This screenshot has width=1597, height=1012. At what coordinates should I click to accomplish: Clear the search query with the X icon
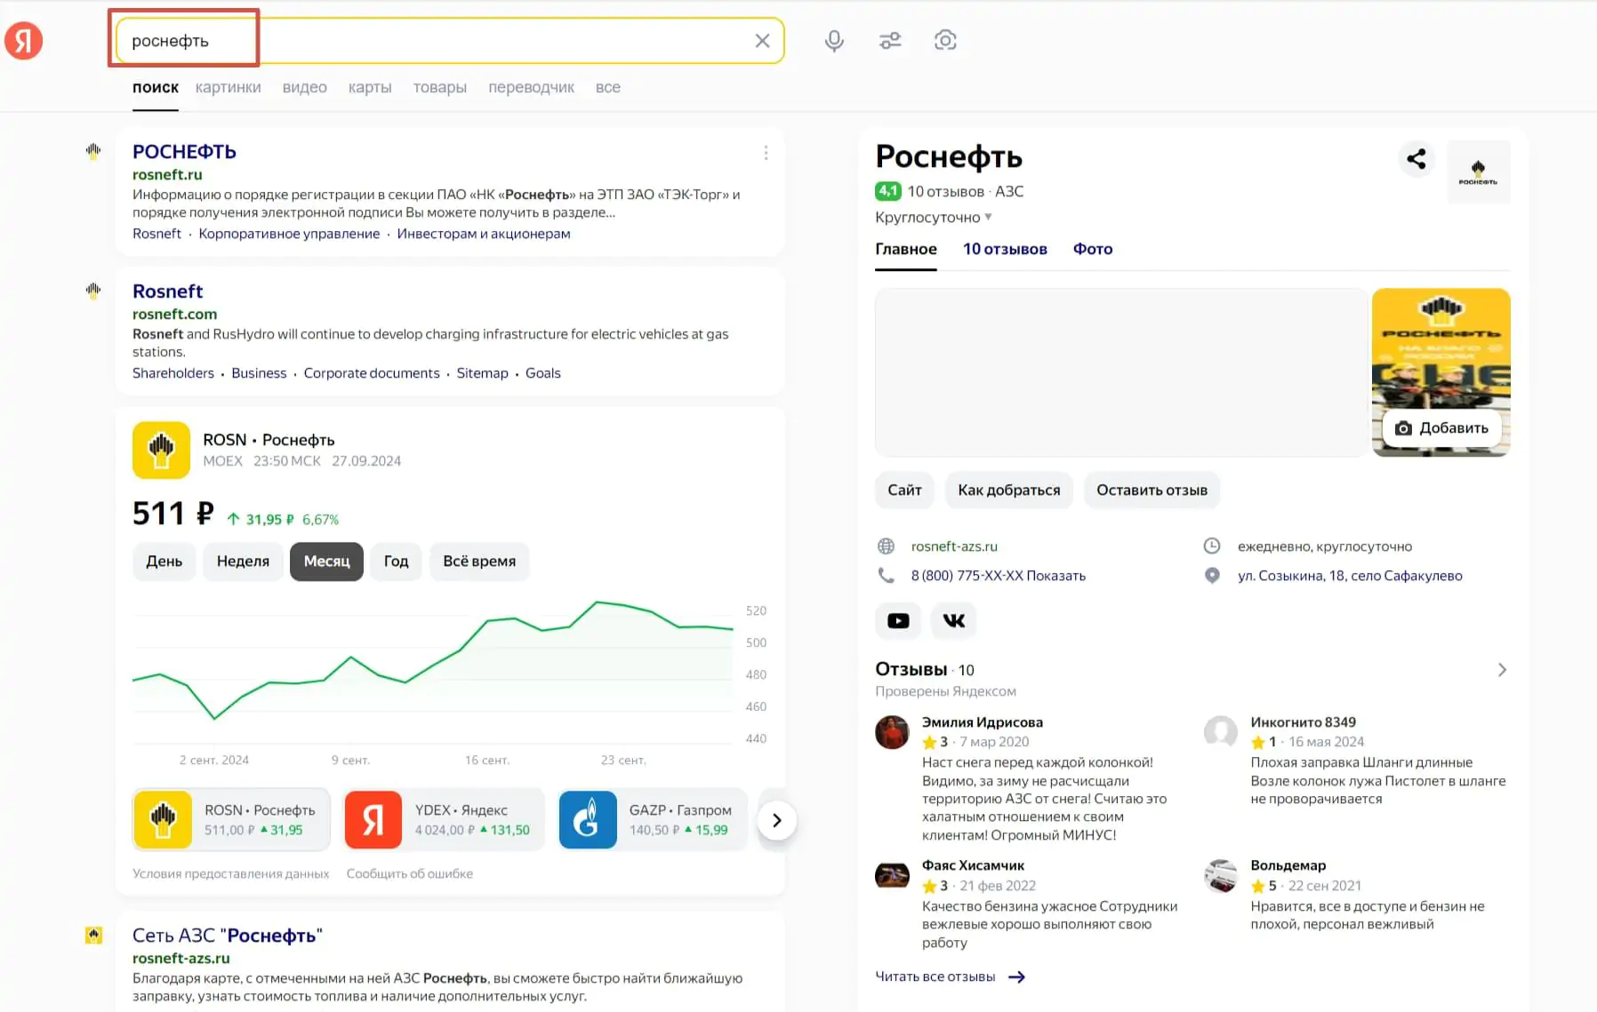[x=762, y=41]
